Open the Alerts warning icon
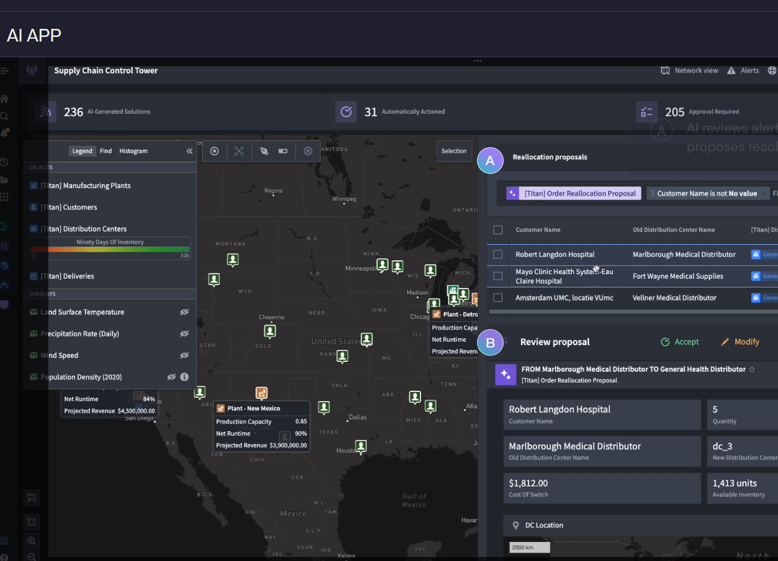 (x=731, y=70)
